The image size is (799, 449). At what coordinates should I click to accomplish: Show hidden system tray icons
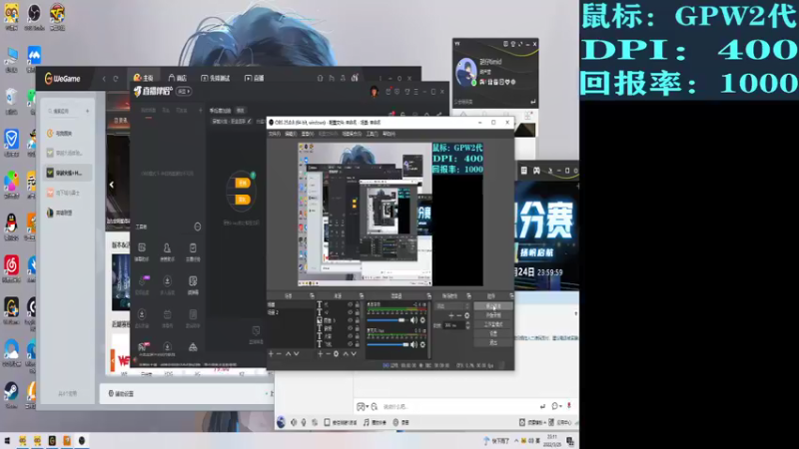pos(515,441)
